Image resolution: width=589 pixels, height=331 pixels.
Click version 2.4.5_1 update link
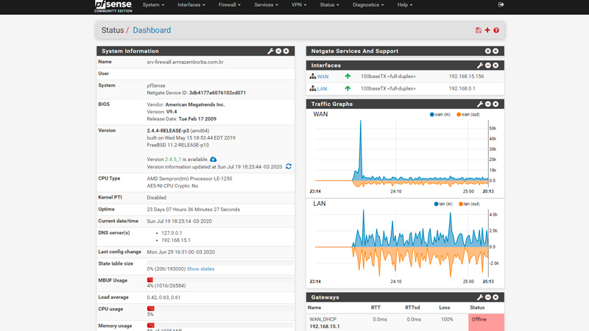tap(173, 160)
